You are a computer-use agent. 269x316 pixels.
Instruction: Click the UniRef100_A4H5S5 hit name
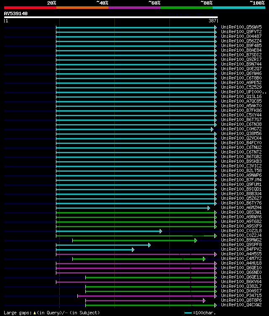pos(241,254)
